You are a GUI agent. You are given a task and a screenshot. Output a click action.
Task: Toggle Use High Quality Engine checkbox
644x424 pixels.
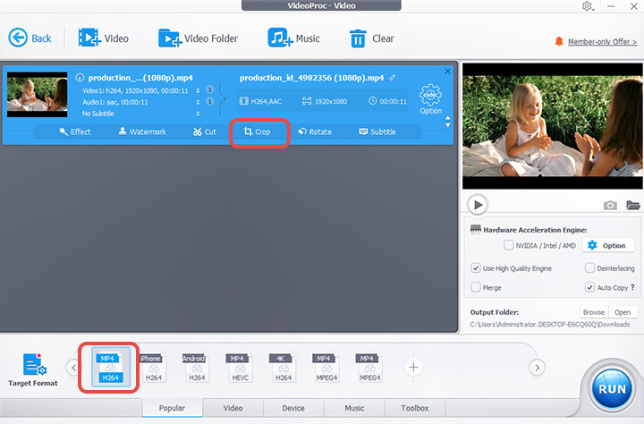pos(475,268)
